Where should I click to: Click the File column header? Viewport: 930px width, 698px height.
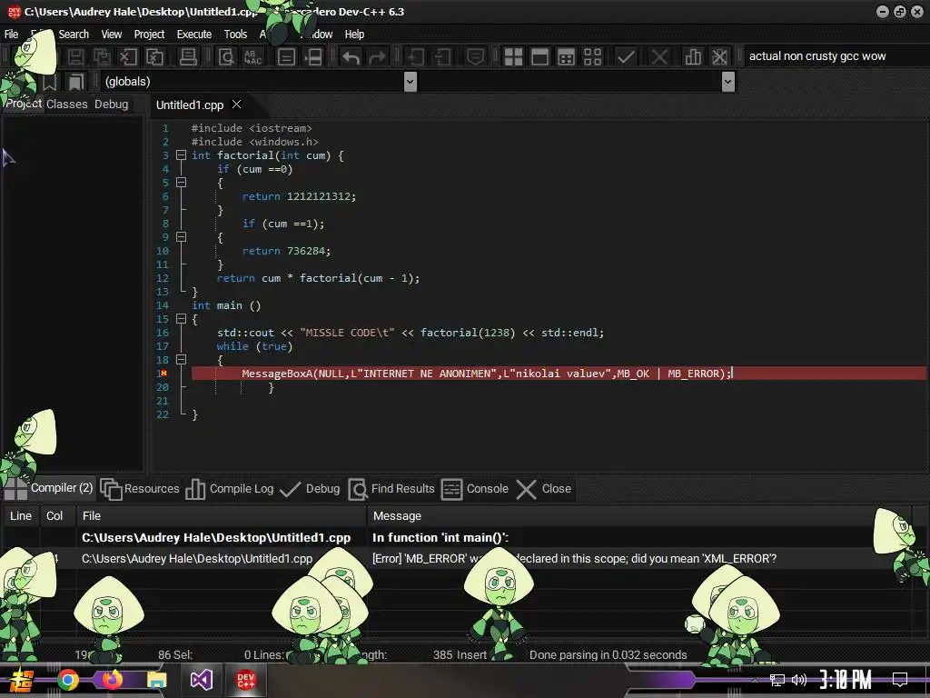tap(222, 516)
